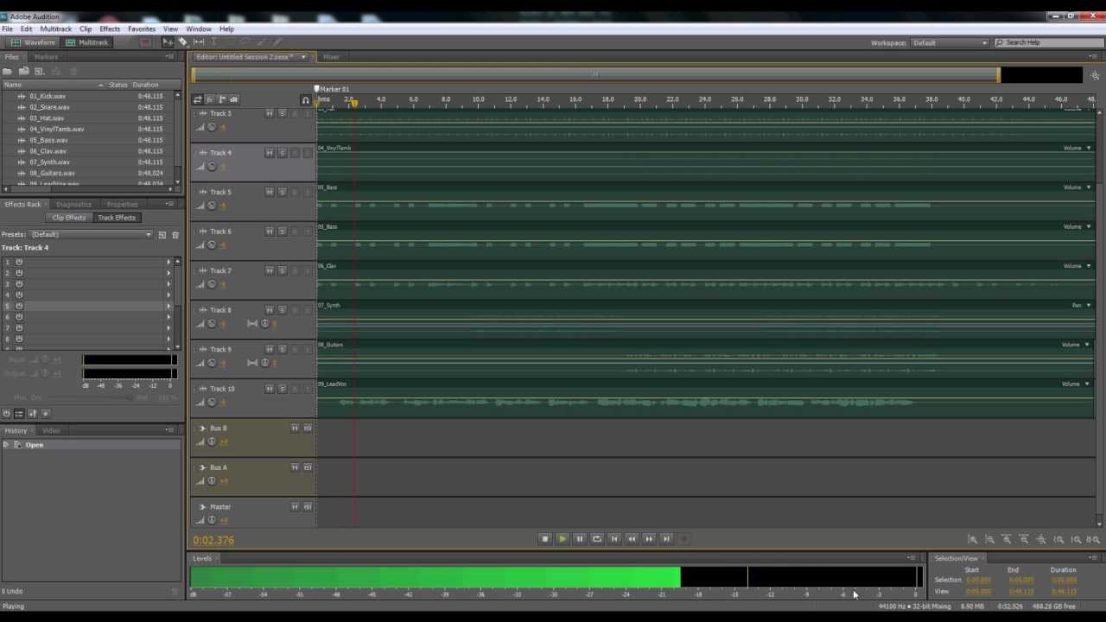Select 01_Kick.wav in Files list
Viewport: 1106px width, 622px height.
(48, 96)
